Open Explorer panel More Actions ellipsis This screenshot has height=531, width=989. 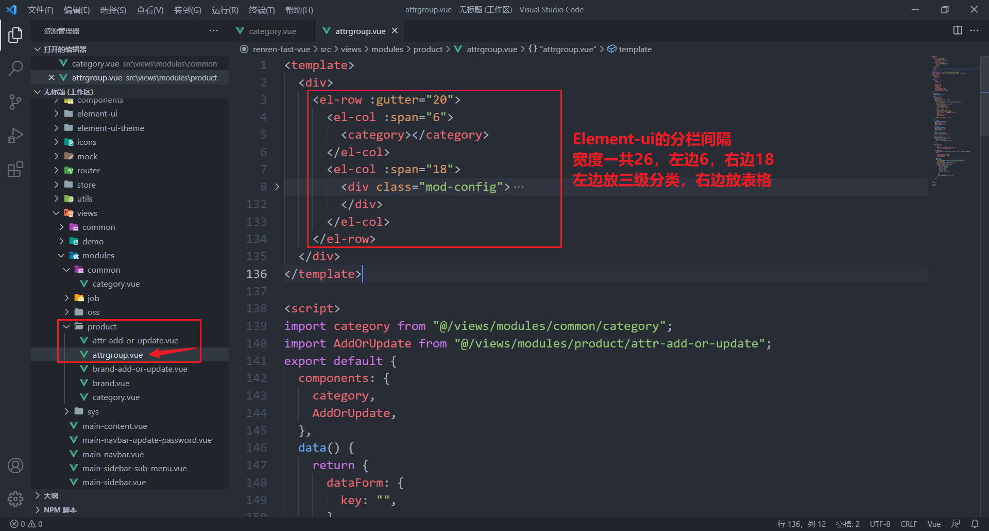(214, 31)
